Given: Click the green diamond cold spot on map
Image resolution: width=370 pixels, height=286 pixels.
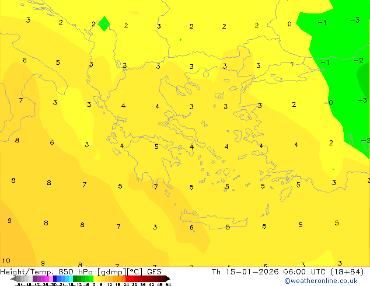Looking at the screenshot, I should (104, 23).
